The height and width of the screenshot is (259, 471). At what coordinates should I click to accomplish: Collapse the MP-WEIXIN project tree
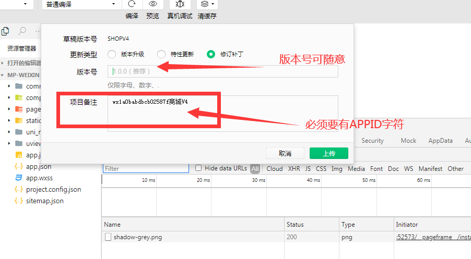pos(4,75)
